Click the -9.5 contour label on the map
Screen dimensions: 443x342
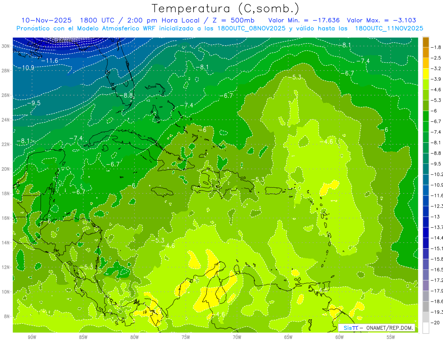click(x=34, y=103)
